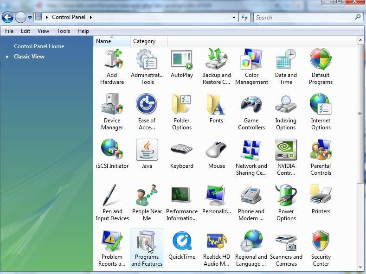
Task: Click the Control Panel icon in address bar
Action: (x=39, y=17)
